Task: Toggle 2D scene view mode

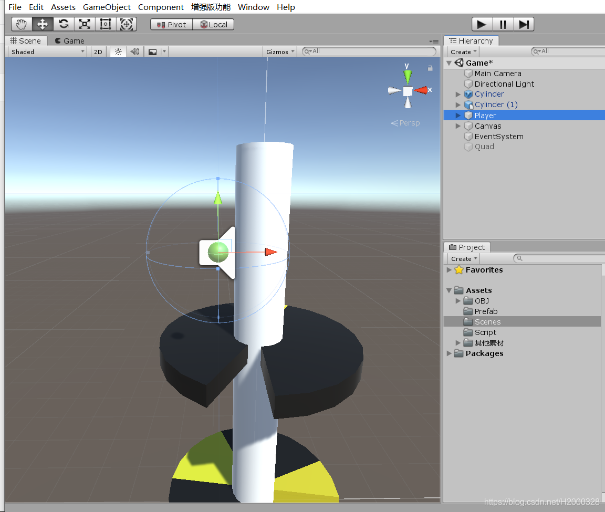Action: (x=98, y=51)
